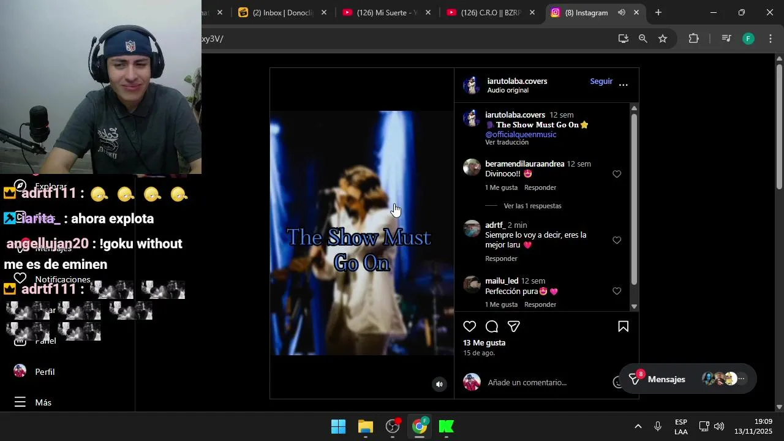This screenshot has width=784, height=441.
Task: Open a new browser tab
Action: [x=658, y=12]
